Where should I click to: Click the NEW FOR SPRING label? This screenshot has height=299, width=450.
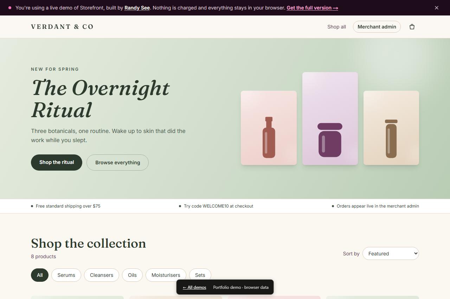[55, 69]
